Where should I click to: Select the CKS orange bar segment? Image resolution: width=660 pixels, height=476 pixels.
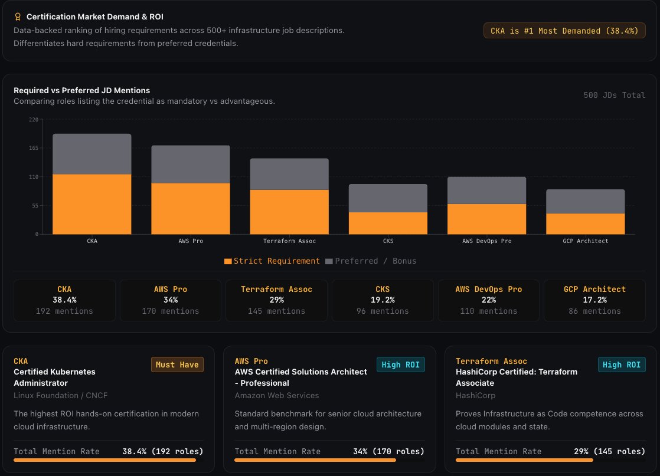[x=388, y=224]
